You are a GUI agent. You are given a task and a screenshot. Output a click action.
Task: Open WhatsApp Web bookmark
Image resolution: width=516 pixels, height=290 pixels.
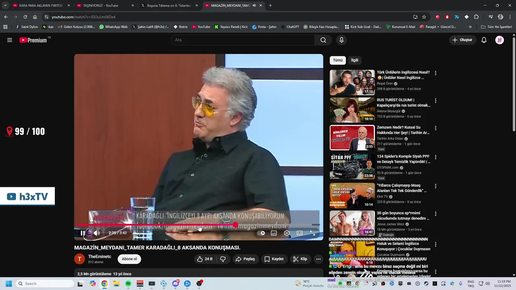(x=113, y=27)
